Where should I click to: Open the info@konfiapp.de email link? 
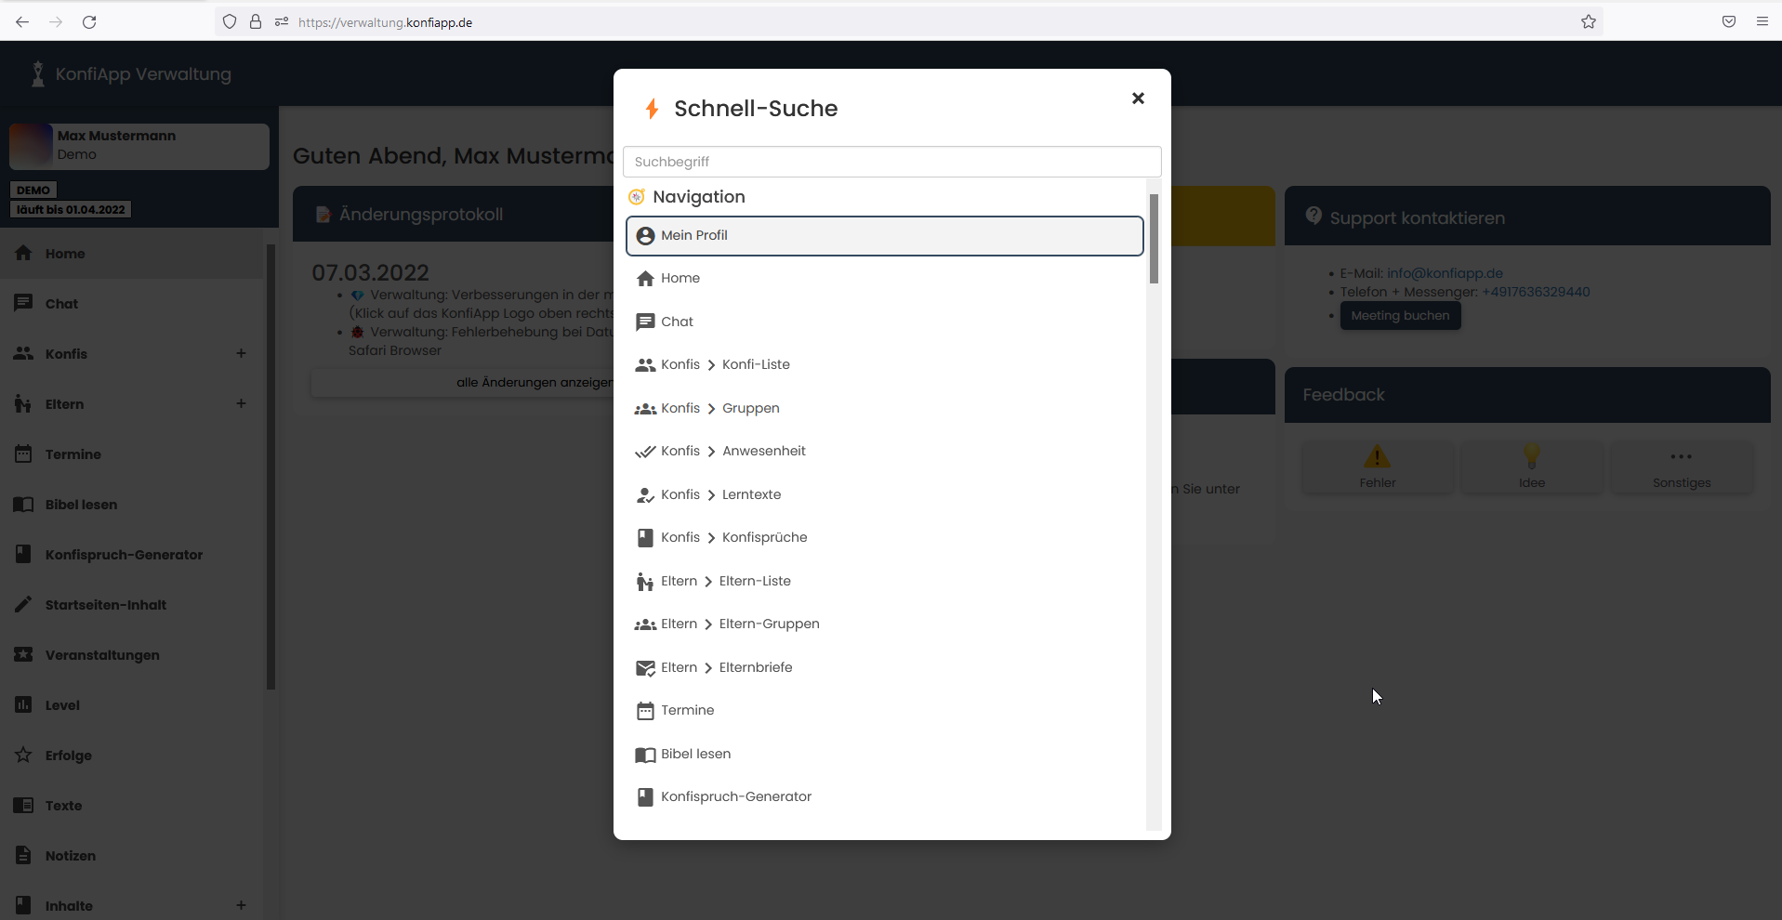[1445, 273]
